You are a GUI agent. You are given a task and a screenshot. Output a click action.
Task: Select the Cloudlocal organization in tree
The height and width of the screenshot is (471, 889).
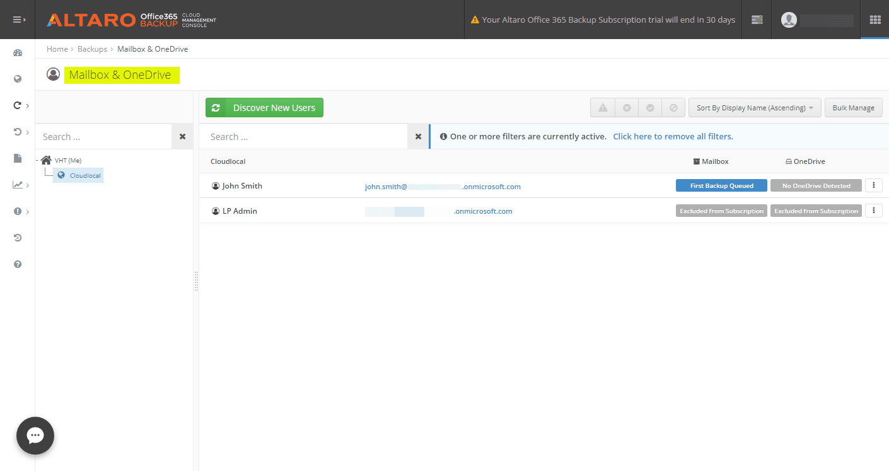click(78, 175)
